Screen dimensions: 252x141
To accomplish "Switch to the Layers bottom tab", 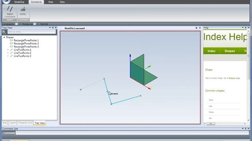I will point(13,123).
